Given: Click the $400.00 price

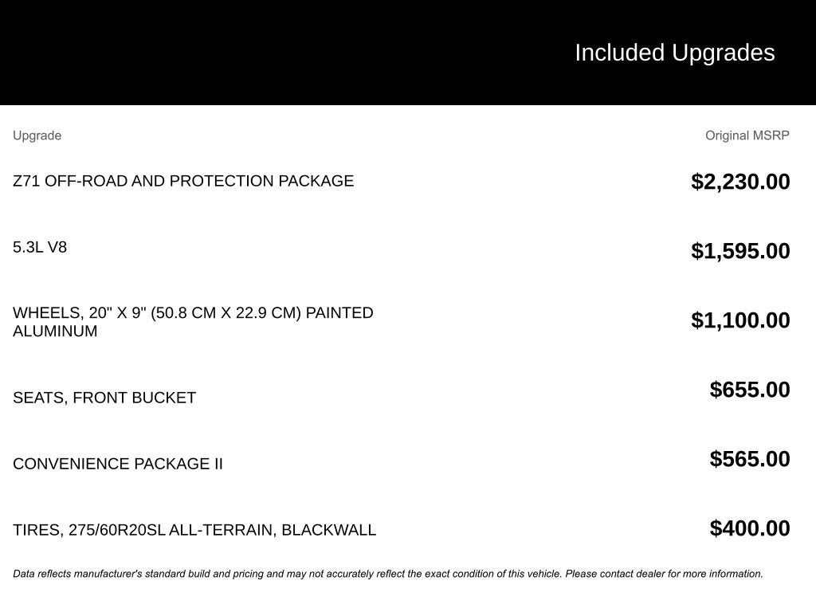Looking at the screenshot, I should [750, 528].
